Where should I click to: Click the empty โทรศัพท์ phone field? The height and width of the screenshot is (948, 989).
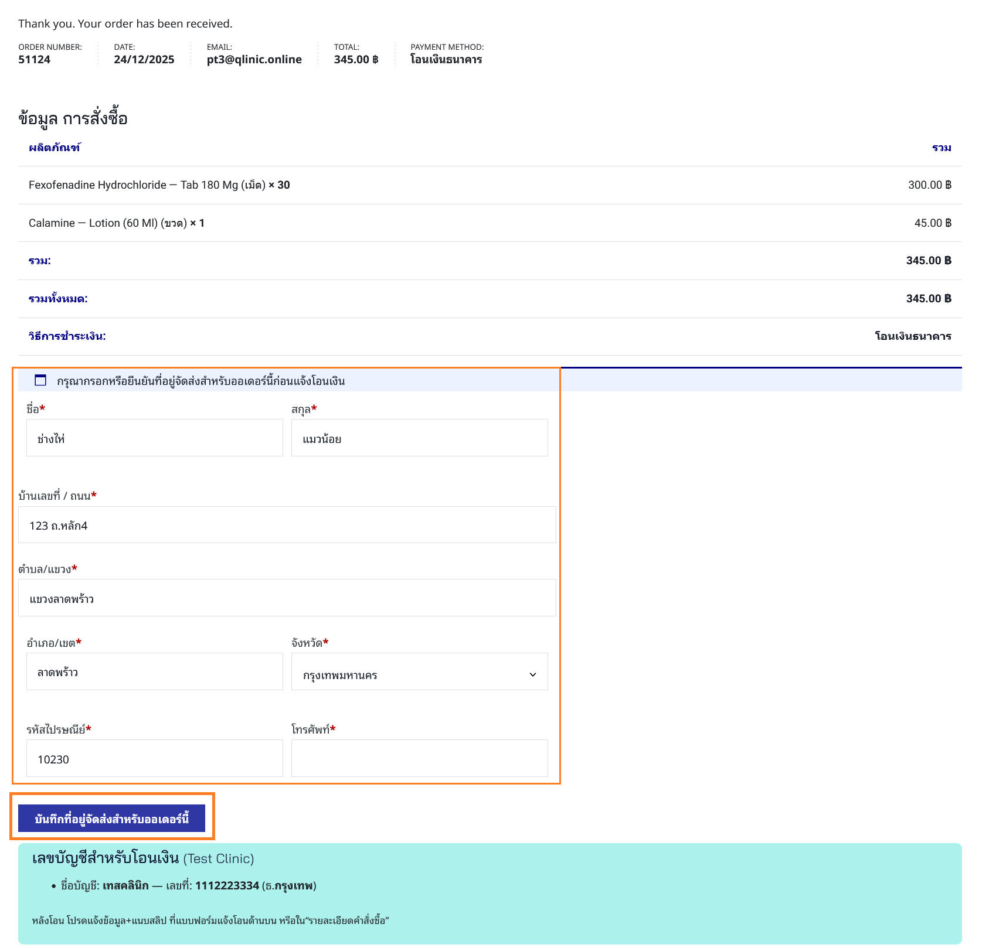pos(419,759)
